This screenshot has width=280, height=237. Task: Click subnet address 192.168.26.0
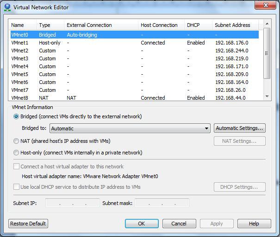tap(230, 90)
